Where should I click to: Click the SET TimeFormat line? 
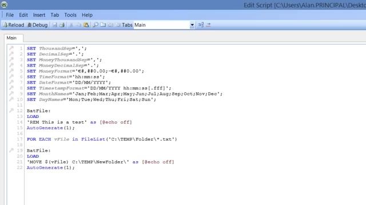click(66, 77)
